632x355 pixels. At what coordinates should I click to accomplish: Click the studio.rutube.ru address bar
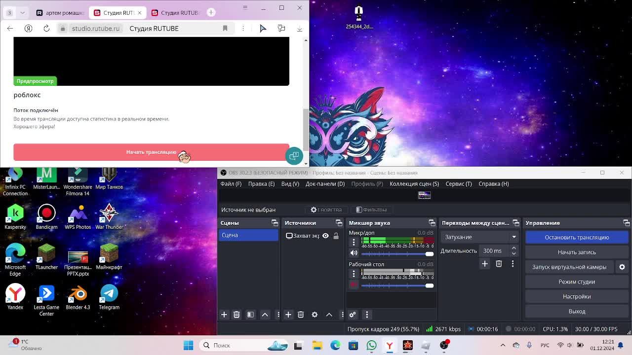coord(146,29)
